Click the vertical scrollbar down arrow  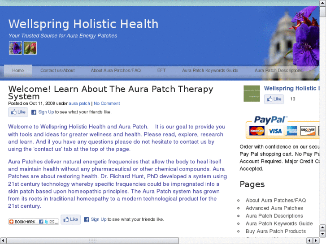pos(323,234)
